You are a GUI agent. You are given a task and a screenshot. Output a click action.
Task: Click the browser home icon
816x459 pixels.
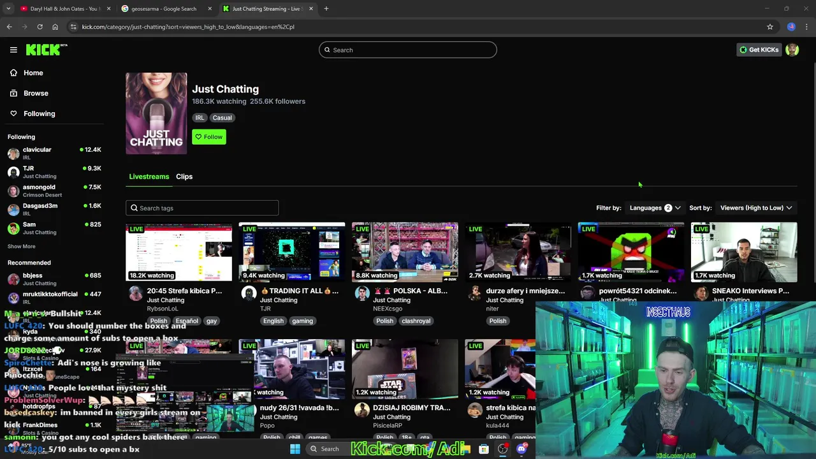(55, 27)
